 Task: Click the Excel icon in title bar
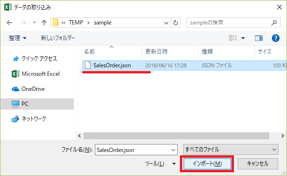coord(8,7)
